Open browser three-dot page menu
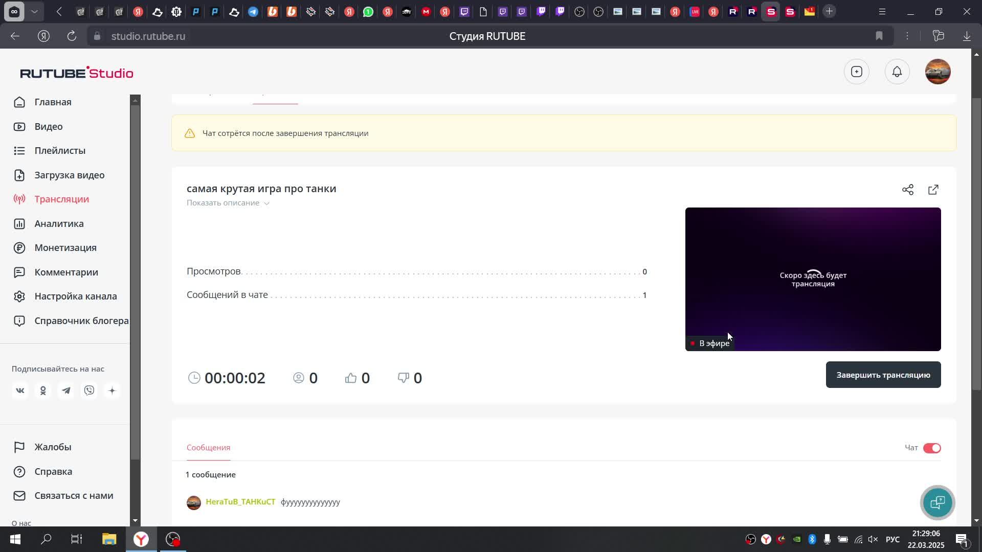 907,36
